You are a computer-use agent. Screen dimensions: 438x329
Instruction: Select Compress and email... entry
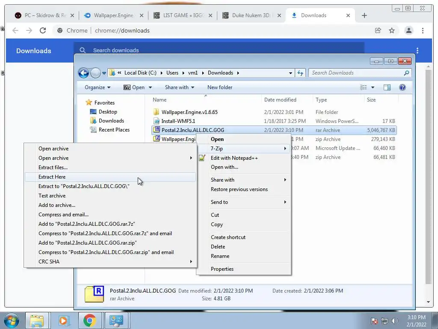tap(110, 215)
